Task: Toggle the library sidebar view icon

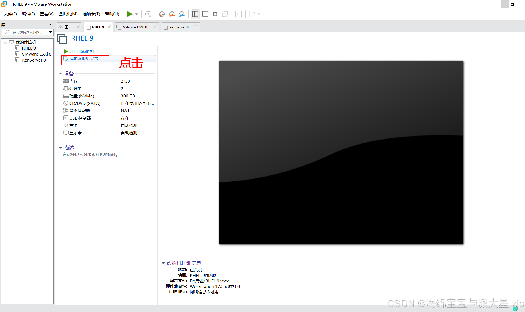Action: (x=195, y=14)
